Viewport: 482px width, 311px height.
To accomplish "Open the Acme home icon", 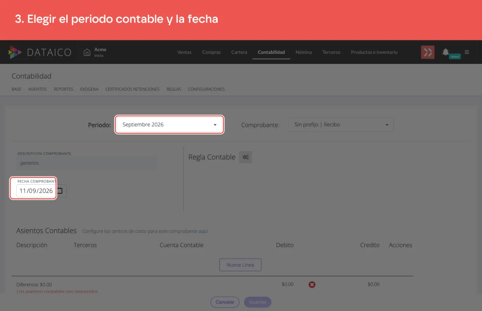I will point(87,52).
